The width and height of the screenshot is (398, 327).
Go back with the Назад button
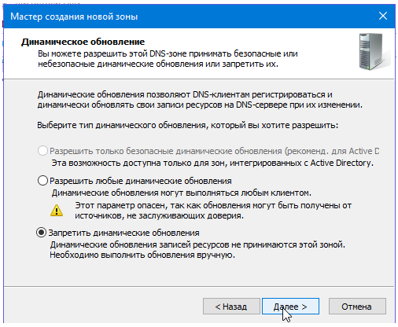pos(231,307)
